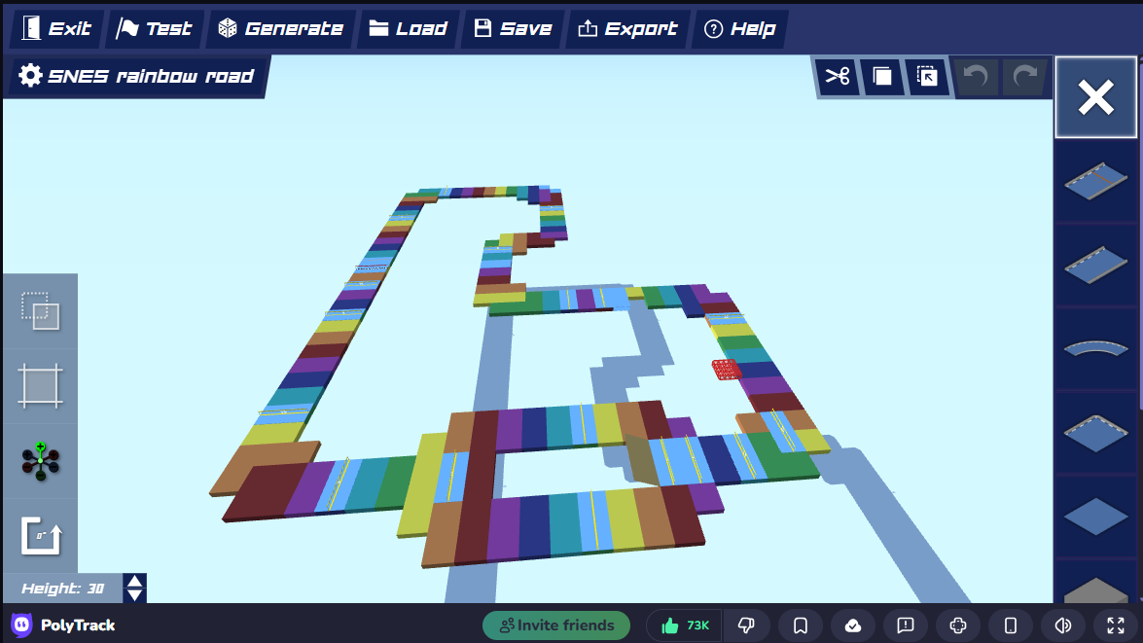Like the game with thumbs up 73K

(x=685, y=625)
